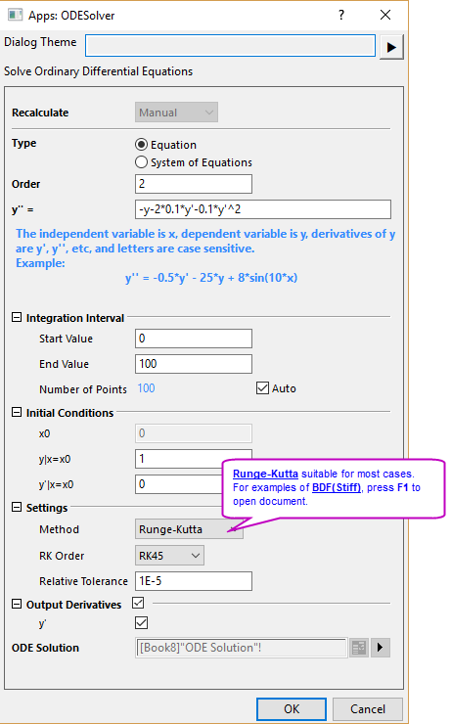Click the Cancel button
The image size is (451, 724).
coord(368,708)
